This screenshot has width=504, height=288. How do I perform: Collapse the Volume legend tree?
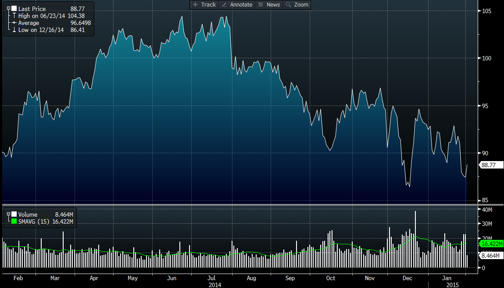pyautogui.click(x=8, y=214)
